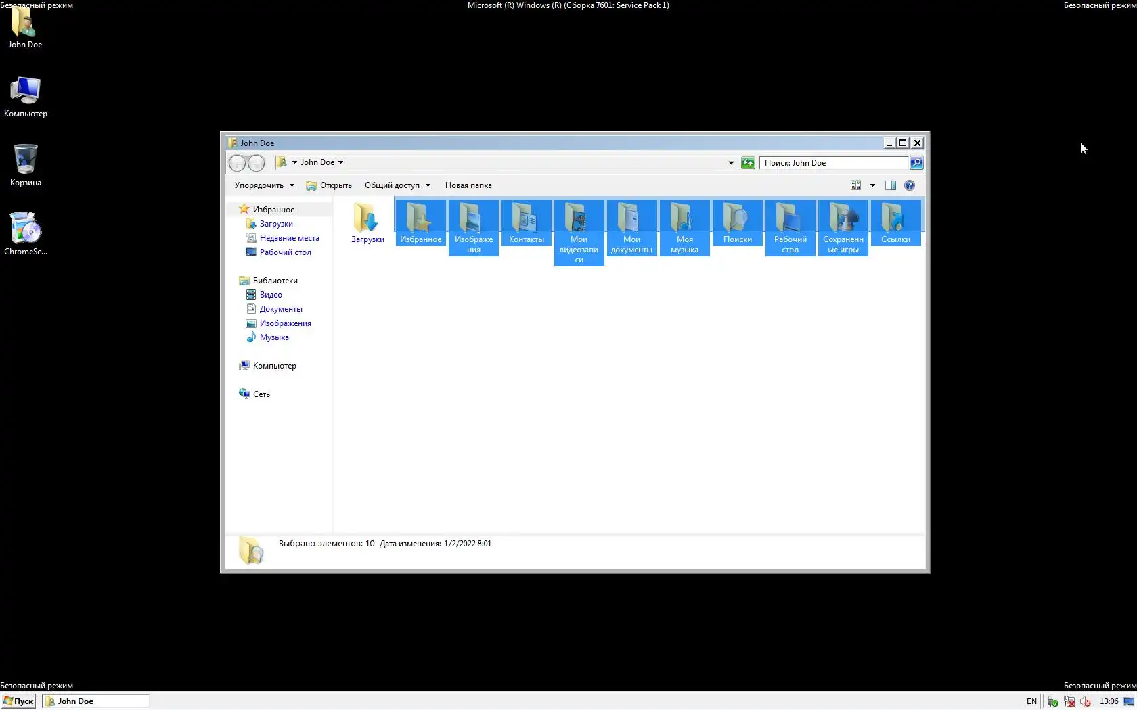Click the Forward navigation arrow in Explorer
Screen dimensions: 1137x710
(256, 163)
